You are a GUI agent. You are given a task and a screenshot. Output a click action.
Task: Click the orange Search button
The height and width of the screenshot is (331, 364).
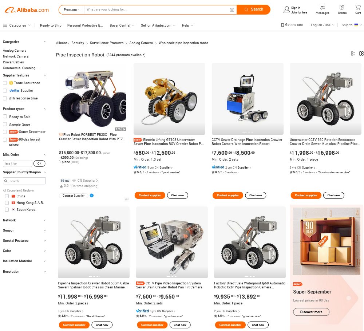point(253,9)
